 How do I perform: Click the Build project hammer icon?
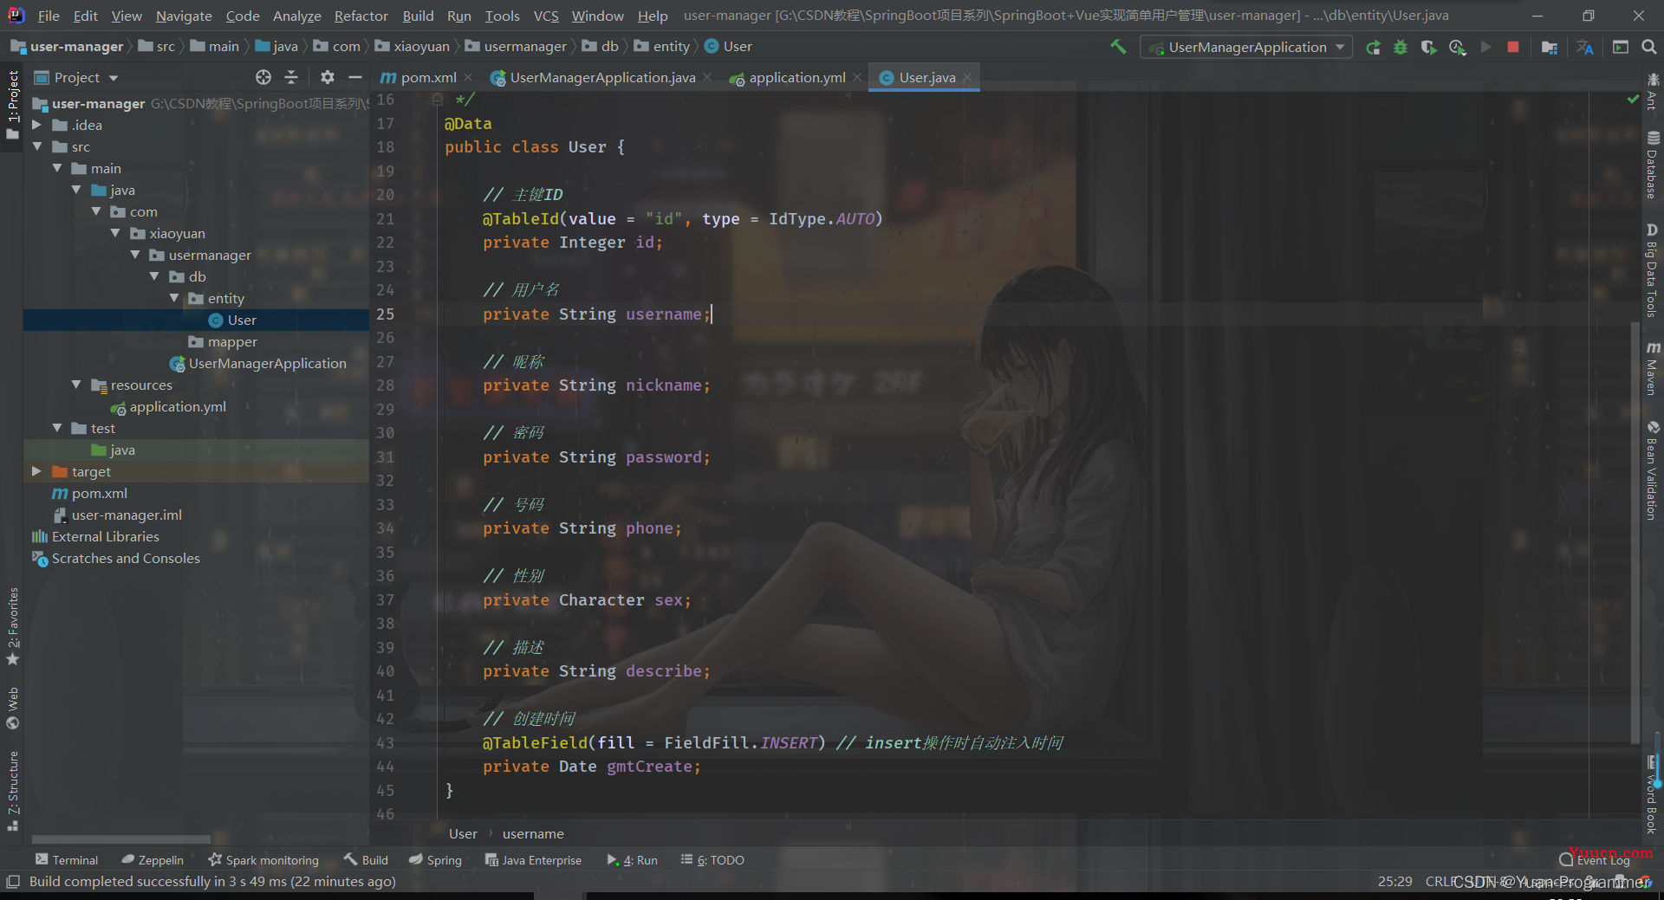pyautogui.click(x=1119, y=47)
